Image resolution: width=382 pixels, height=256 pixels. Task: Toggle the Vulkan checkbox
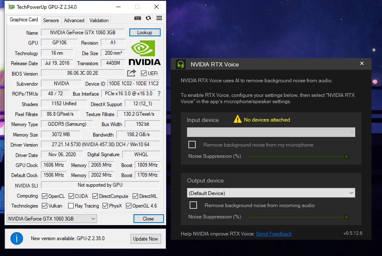coord(44,205)
